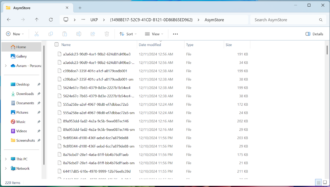Click the PC monitor icon in address bar

click(66, 20)
